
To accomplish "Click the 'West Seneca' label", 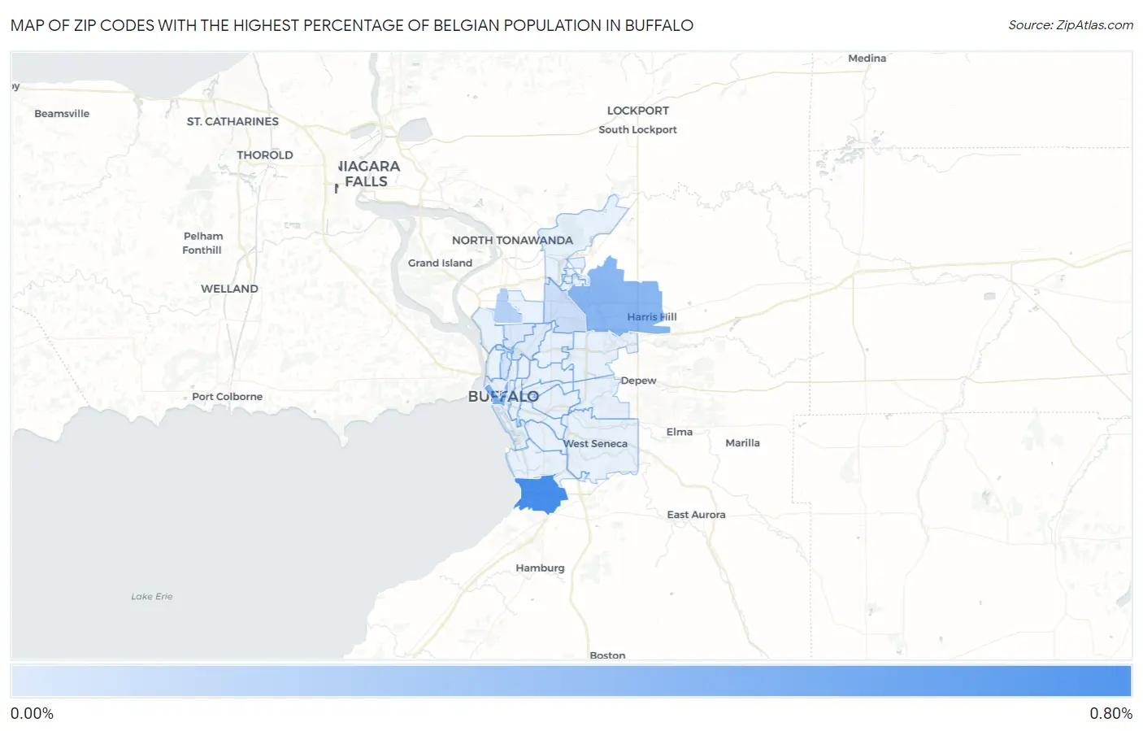I will pos(596,444).
